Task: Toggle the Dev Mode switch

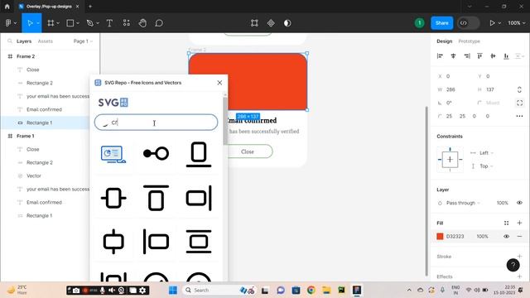Action: 468,23
